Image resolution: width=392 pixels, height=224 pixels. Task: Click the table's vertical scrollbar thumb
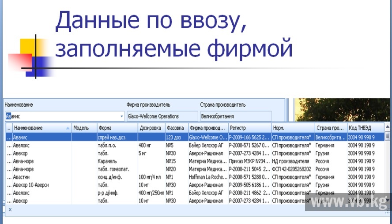[388, 136]
